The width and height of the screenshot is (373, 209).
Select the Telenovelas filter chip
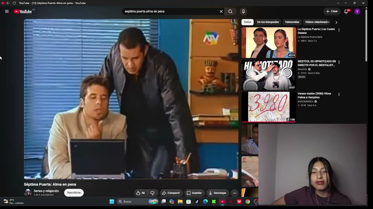click(292, 22)
